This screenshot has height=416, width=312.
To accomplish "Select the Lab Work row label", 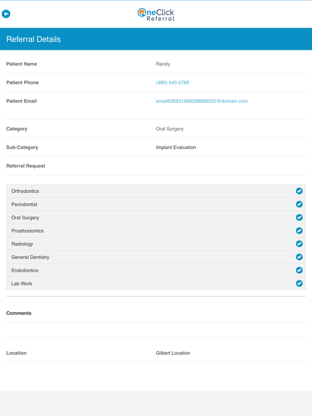I will click(x=22, y=284).
